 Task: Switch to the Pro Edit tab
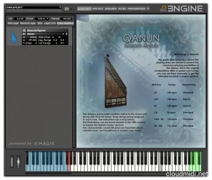tap(98, 8)
